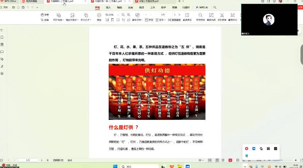Expand hidden tray icons chevron on taskbar
The width and height of the screenshot is (303, 168).
click(245, 167)
